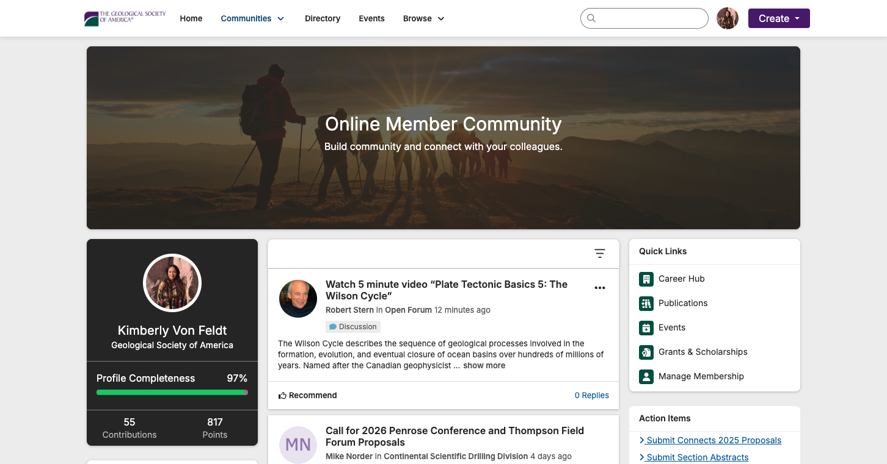Click the Career Hub quick link text

click(682, 279)
